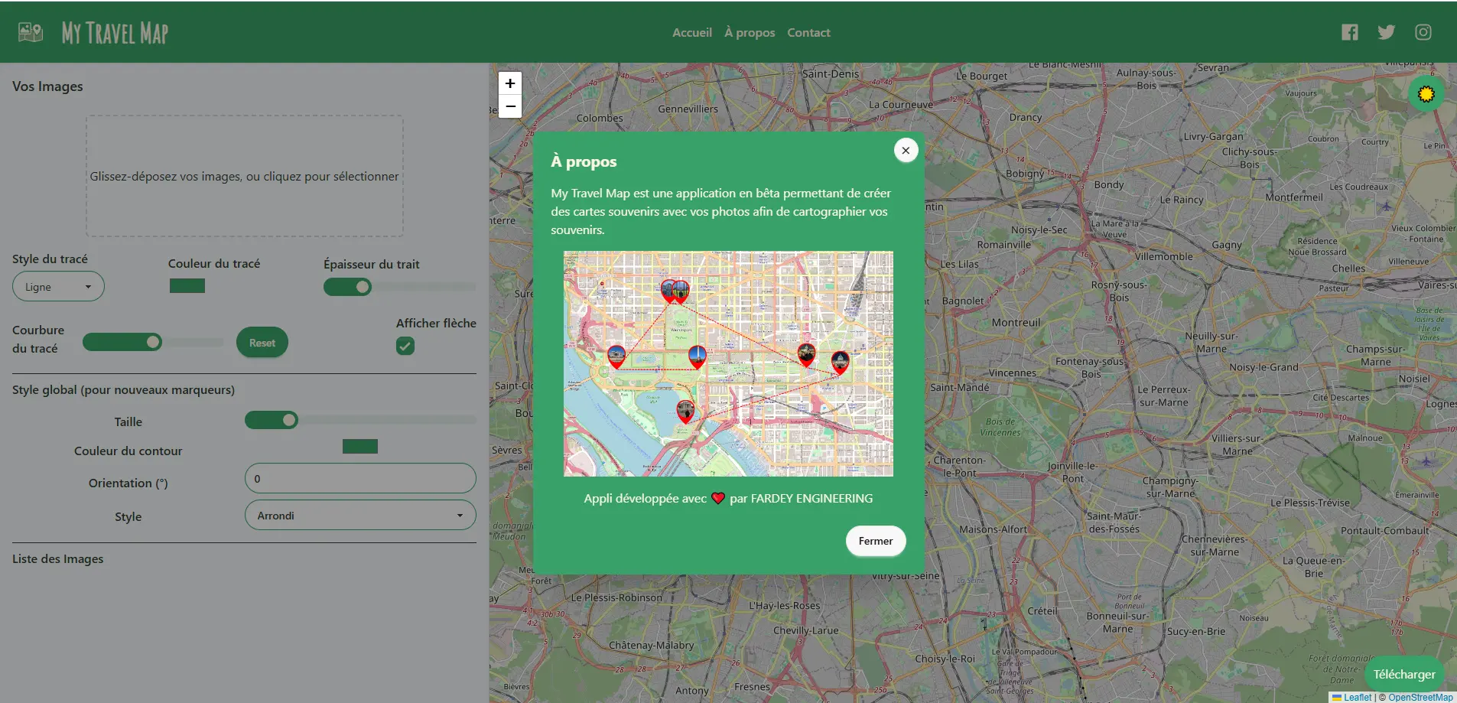Expand the Arrondi style dropdown
The height and width of the screenshot is (703, 1457).
coord(359,516)
